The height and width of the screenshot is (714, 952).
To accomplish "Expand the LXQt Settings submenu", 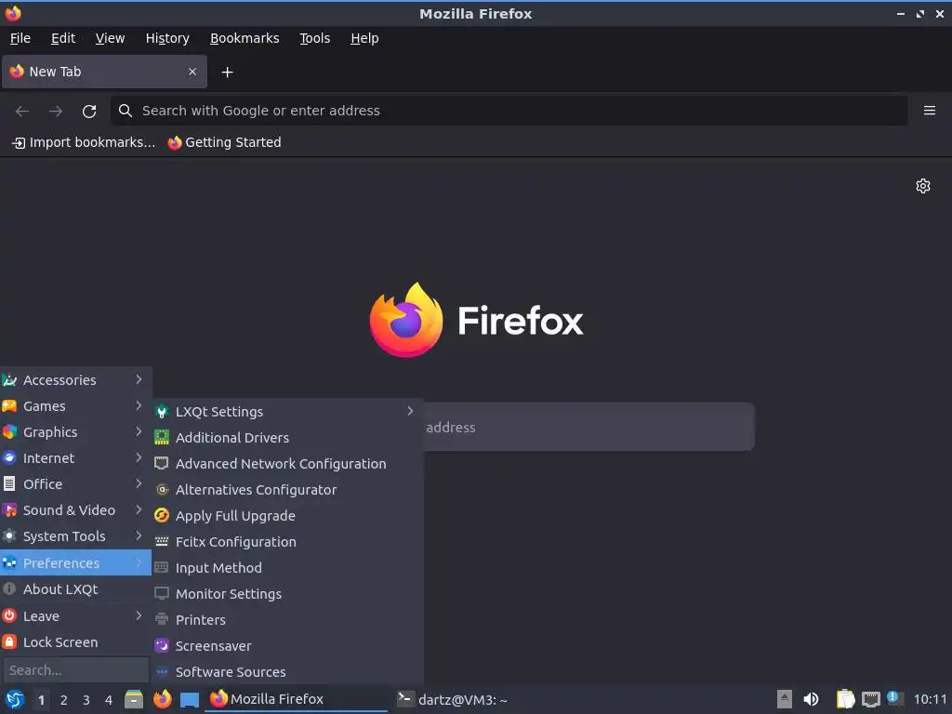I will (x=288, y=412).
